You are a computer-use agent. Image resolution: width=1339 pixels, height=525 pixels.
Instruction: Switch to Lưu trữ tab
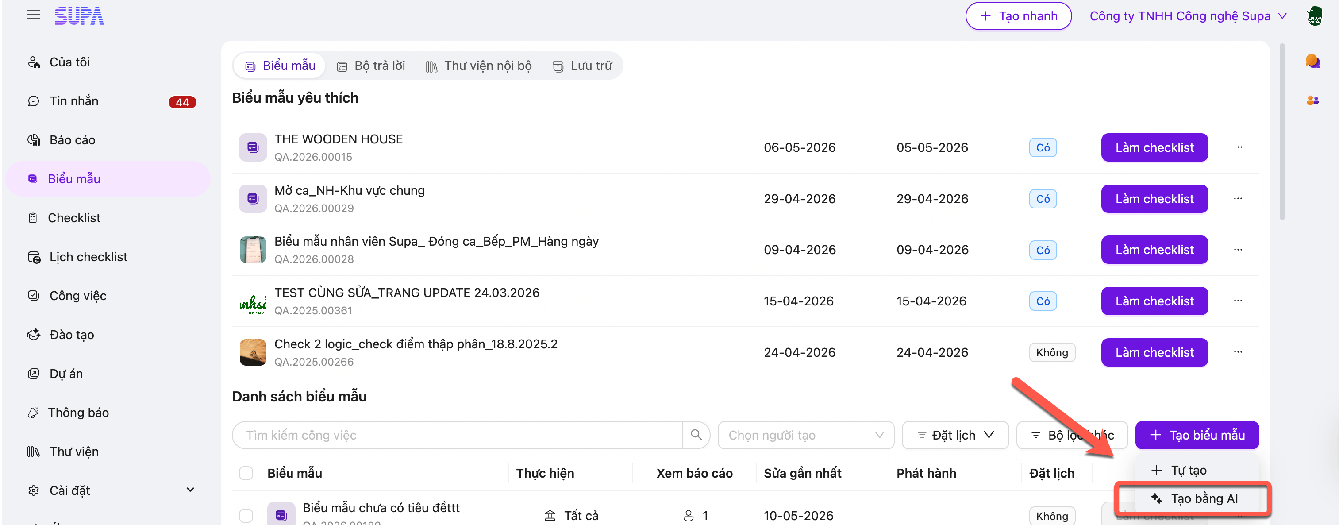point(582,66)
